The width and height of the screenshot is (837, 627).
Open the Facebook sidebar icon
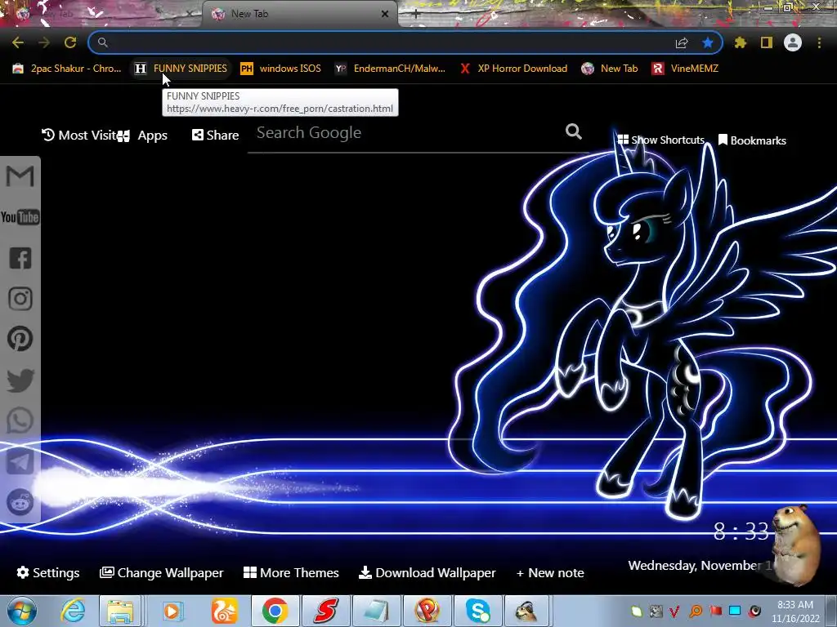click(x=20, y=258)
